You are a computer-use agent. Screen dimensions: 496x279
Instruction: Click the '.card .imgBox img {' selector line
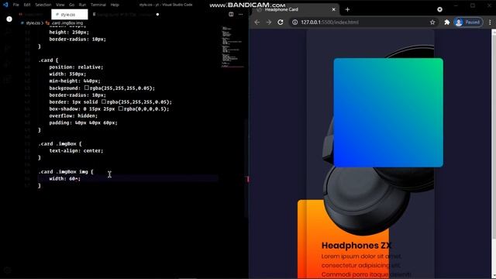pos(66,172)
